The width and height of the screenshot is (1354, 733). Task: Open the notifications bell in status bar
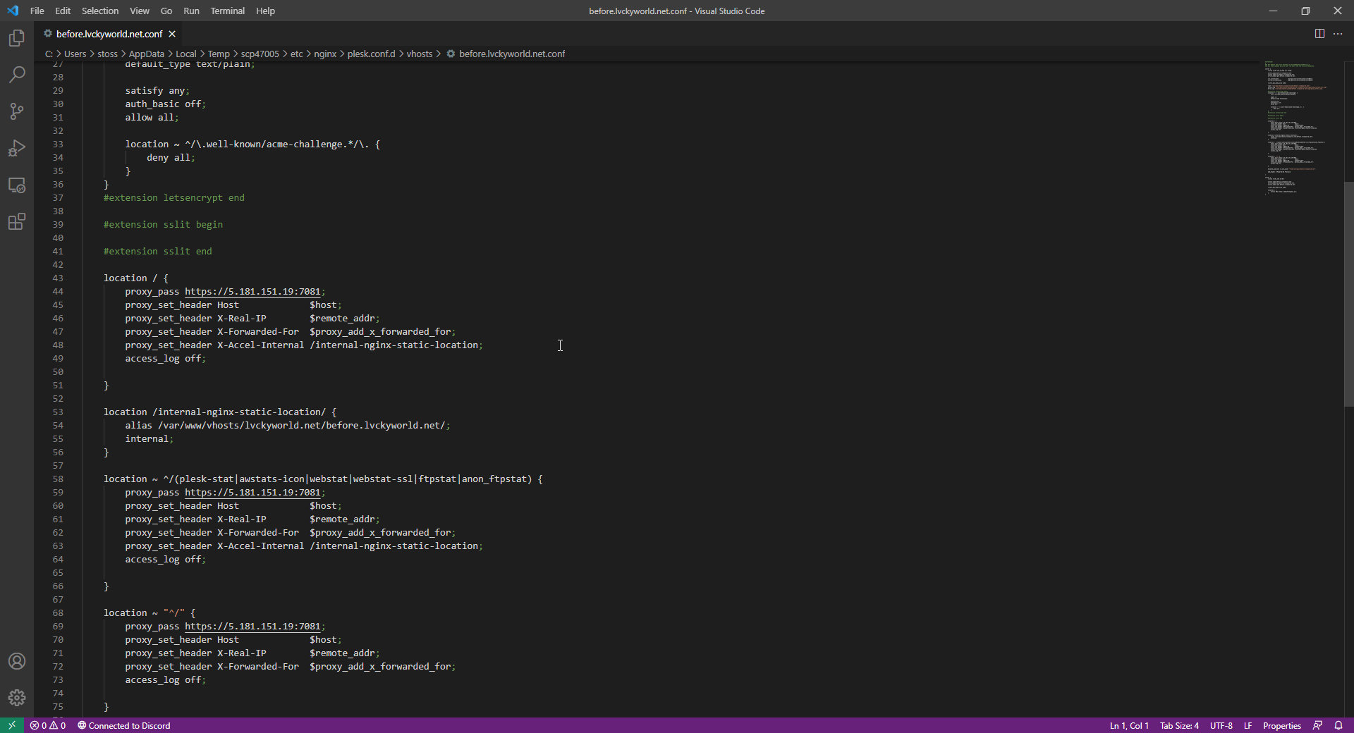tap(1338, 725)
